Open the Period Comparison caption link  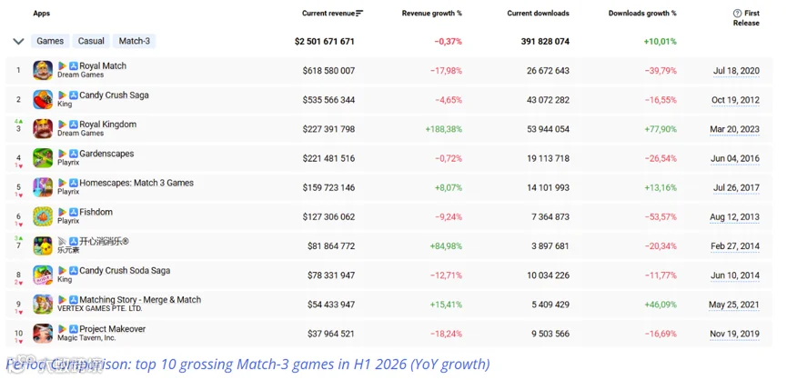[248, 364]
